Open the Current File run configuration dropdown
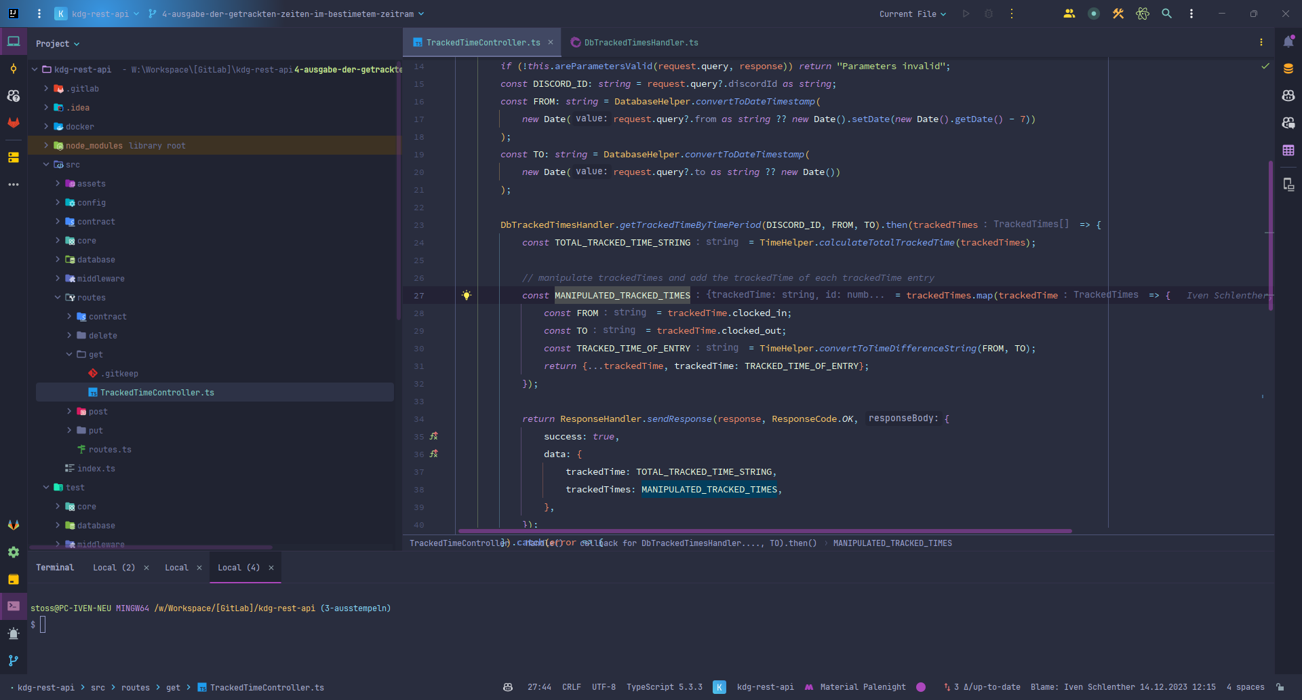 point(912,14)
